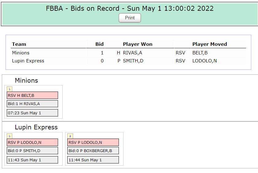This screenshot has height=173, width=258.
Task: Click the Lupin Express section heading
Action: click(36, 127)
